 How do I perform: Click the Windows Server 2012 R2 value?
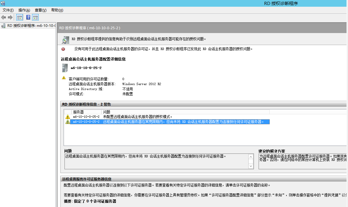tap(142, 84)
